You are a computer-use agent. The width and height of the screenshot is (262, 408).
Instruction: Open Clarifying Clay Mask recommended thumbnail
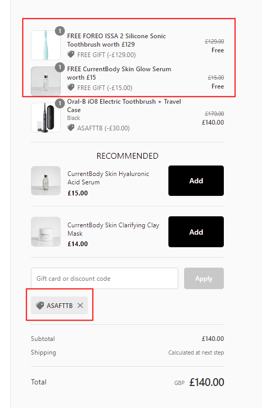pyautogui.click(x=45, y=231)
